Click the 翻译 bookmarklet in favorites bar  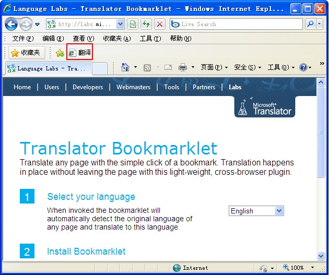80,52
